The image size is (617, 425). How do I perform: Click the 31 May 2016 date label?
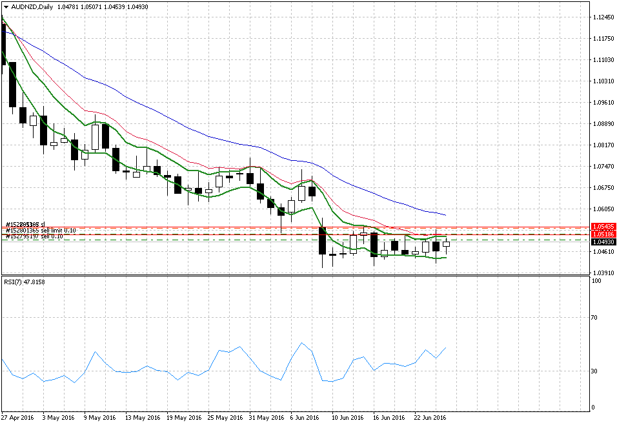(x=266, y=417)
